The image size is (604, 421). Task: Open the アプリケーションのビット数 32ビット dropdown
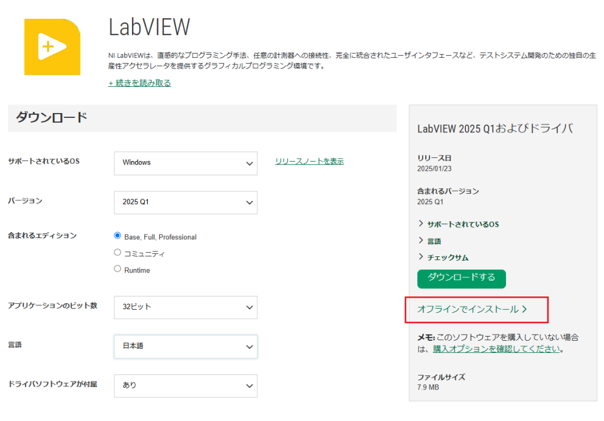pos(186,307)
